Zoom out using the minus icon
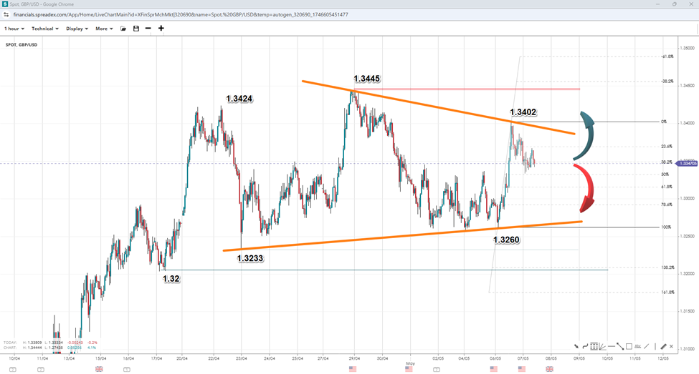The width and height of the screenshot is (699, 374). [148, 29]
